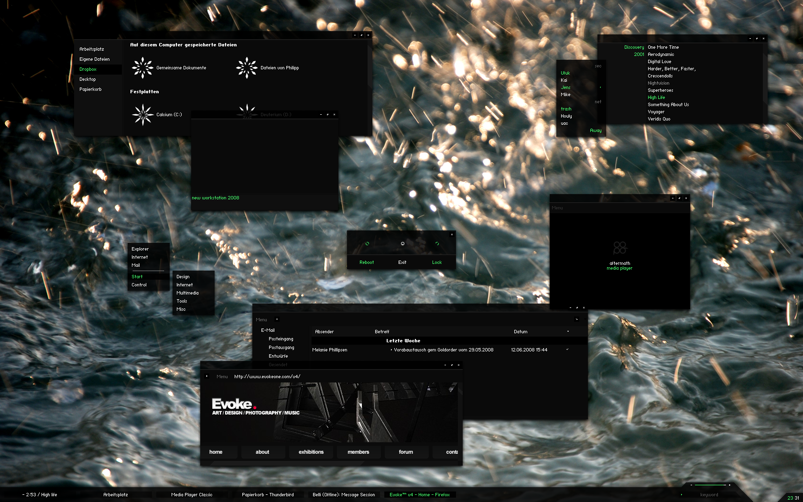Click the keyword search field on taskbar
Viewport: 803px width, 502px height.
[x=709, y=495]
